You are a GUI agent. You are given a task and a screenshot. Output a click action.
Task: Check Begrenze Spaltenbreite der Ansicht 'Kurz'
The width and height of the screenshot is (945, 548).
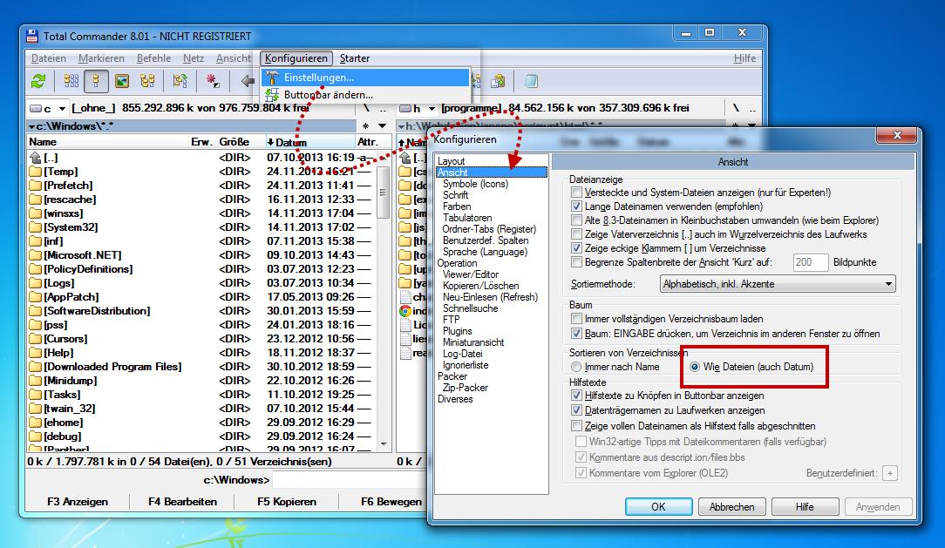click(x=576, y=262)
